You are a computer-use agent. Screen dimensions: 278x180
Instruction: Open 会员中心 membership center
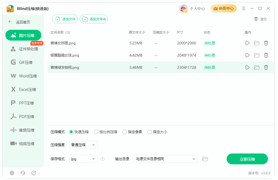click(224, 8)
